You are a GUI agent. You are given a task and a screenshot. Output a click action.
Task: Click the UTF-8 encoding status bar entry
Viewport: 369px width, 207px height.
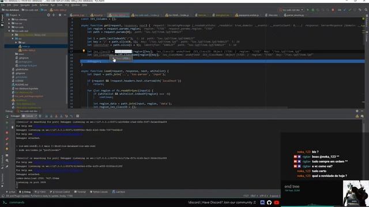point(263,195)
